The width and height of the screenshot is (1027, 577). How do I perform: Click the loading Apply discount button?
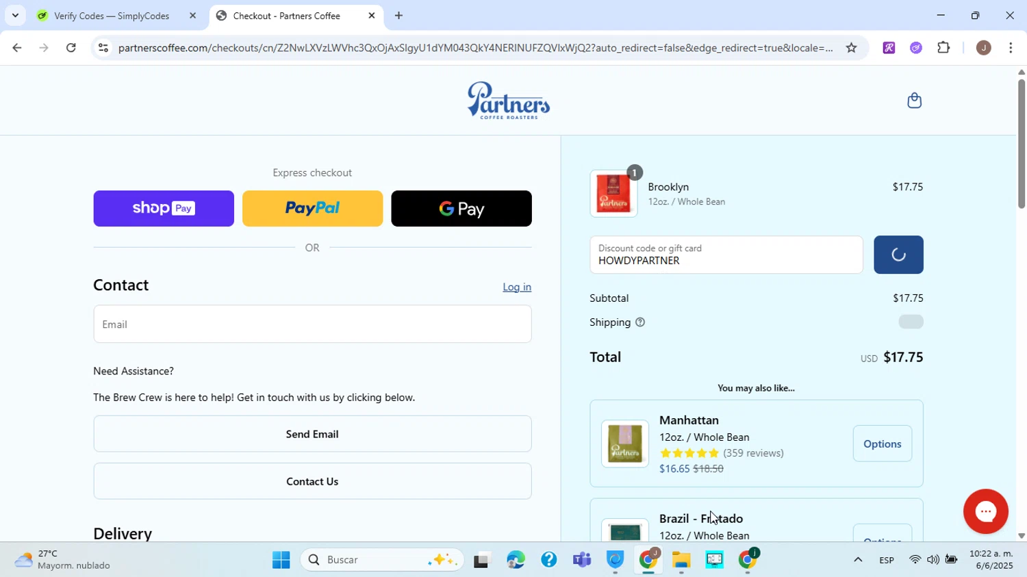pos(898,255)
